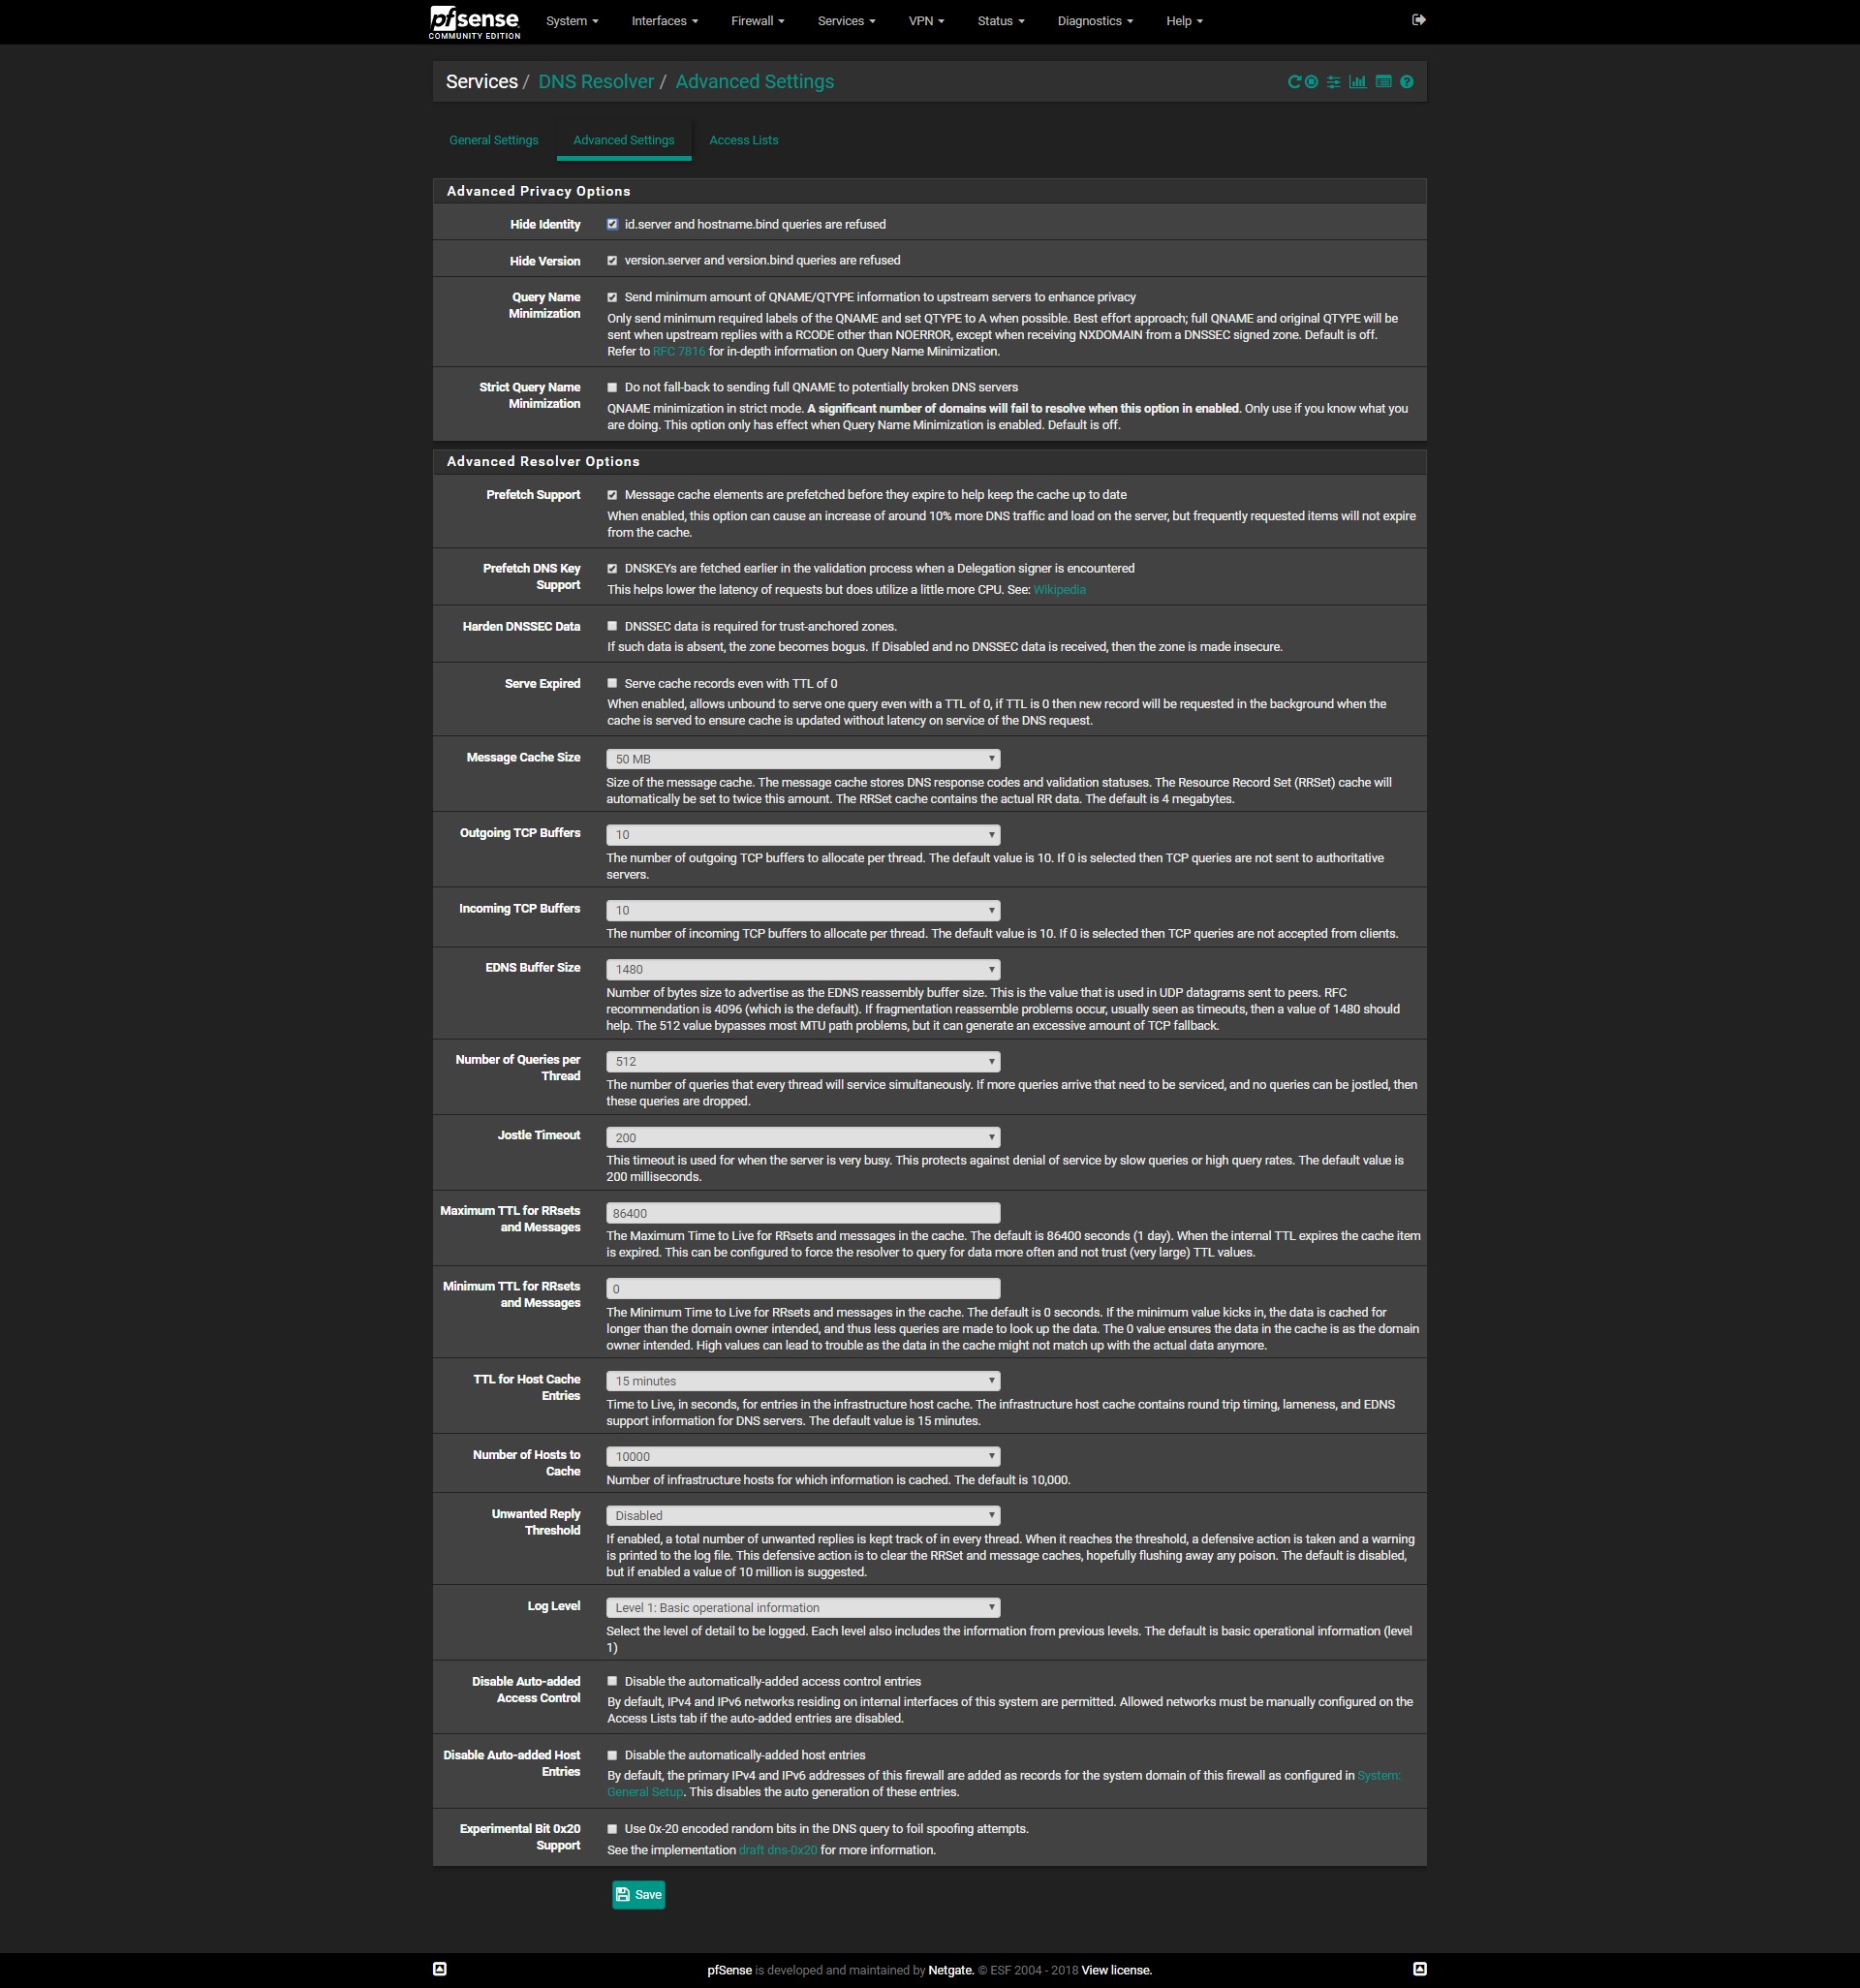This screenshot has height=1988, width=1860.
Task: Click the pfSense logo
Action: pyautogui.click(x=475, y=21)
